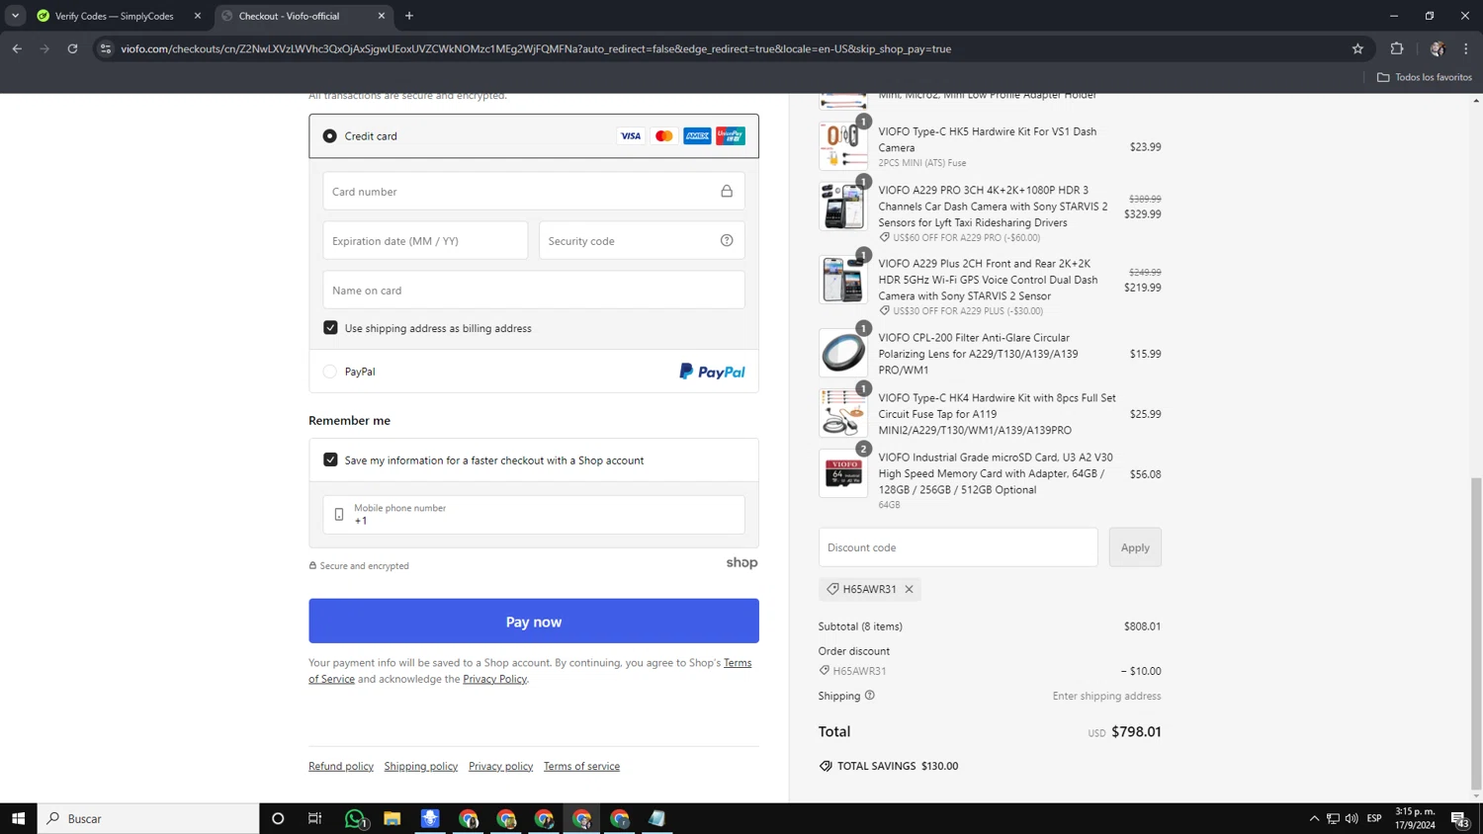The height and width of the screenshot is (834, 1483).
Task: Click the HK5 Hardwire Kit thumbnail
Action: pos(843,146)
